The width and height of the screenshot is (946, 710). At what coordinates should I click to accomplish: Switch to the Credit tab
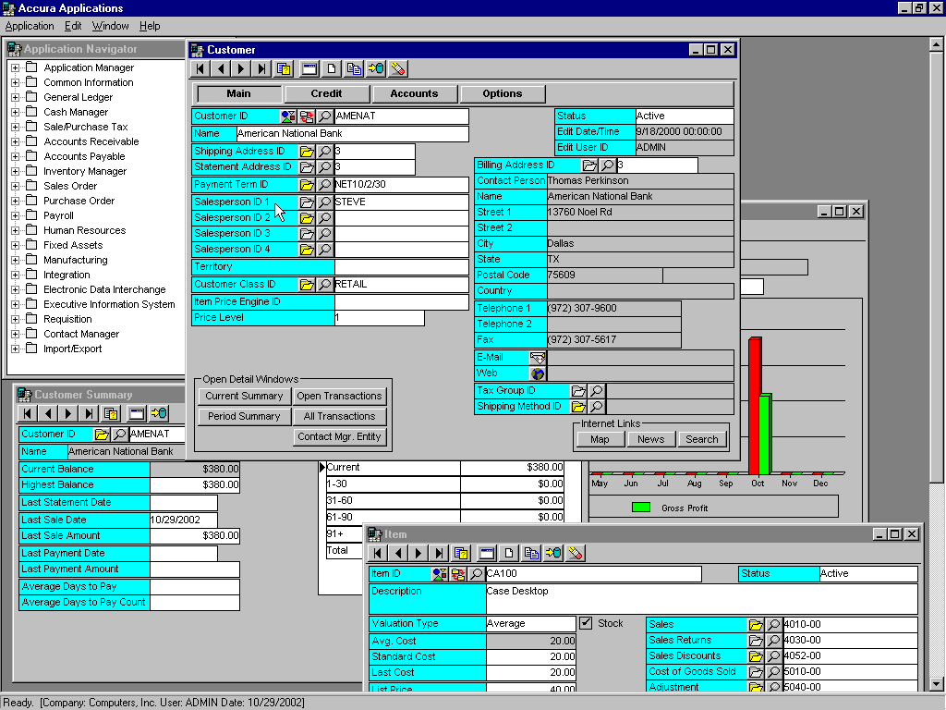326,93
